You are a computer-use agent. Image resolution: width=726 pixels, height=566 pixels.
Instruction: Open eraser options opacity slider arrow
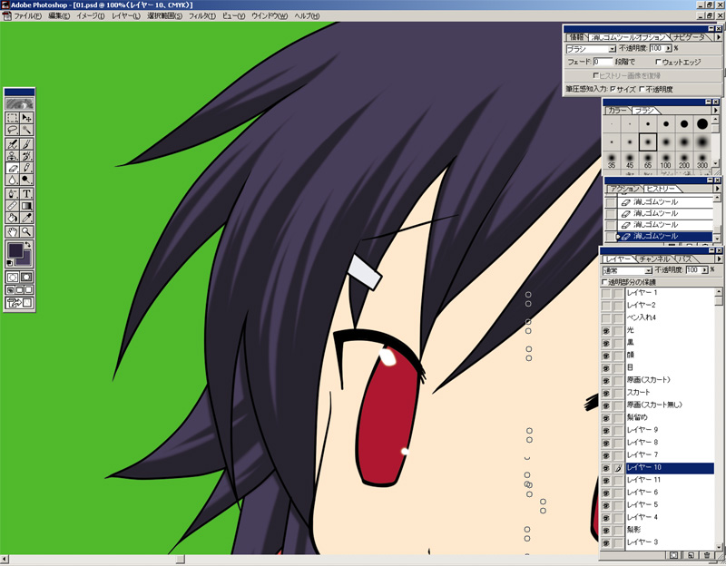[x=668, y=48]
